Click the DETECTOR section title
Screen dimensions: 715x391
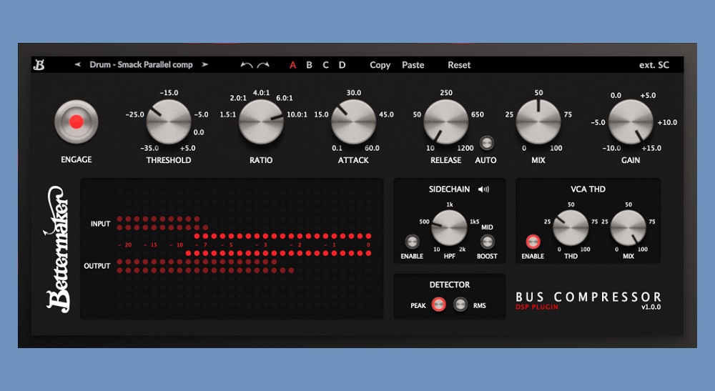(x=450, y=284)
